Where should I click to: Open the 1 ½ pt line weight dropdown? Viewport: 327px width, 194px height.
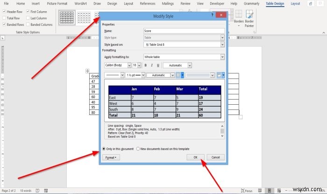tap(143, 75)
